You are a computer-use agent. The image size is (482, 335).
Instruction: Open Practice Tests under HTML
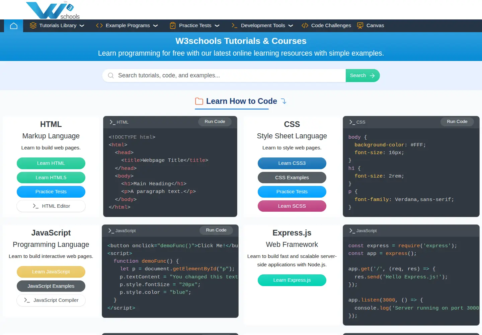51,192
